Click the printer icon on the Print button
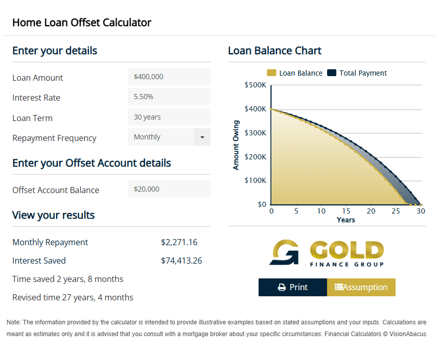The height and width of the screenshot is (354, 440). (282, 287)
